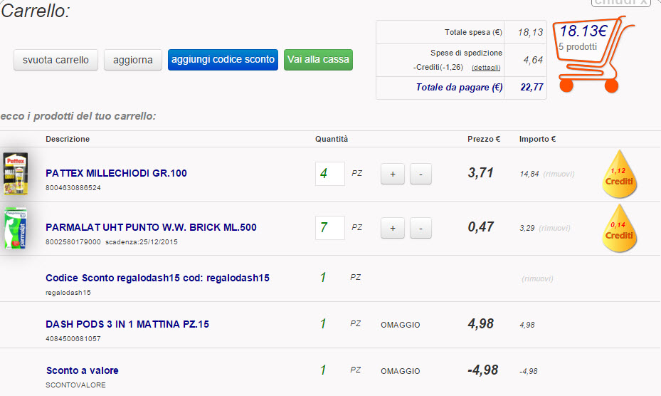Viewport: 661px width, 396px height.
Task: Proceed with 'Vai alla cassa' button
Action: tap(318, 60)
